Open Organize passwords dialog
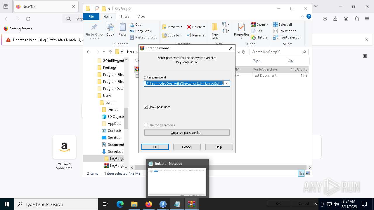This screenshot has height=210, width=374. pyautogui.click(x=187, y=133)
